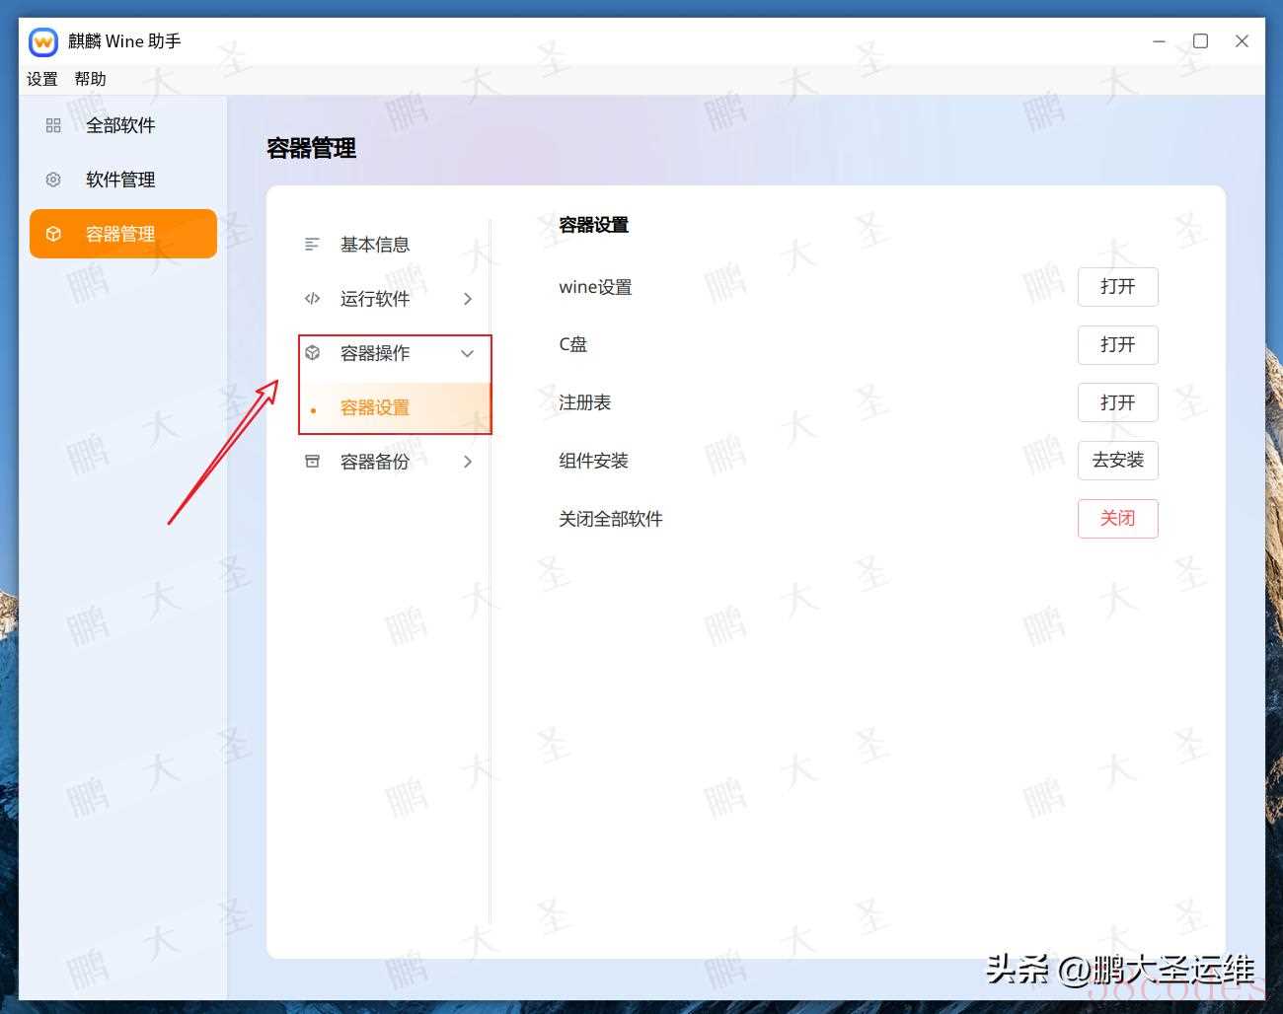Close the Wine assistant window

pos(1242,41)
